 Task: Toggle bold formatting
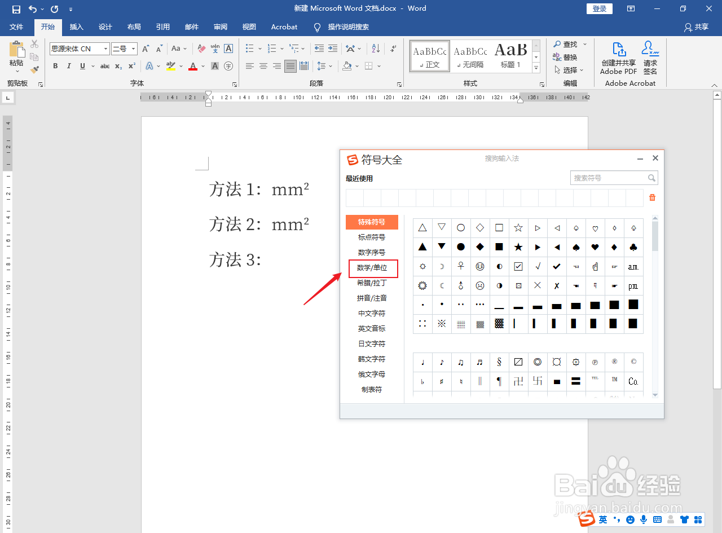tap(55, 66)
